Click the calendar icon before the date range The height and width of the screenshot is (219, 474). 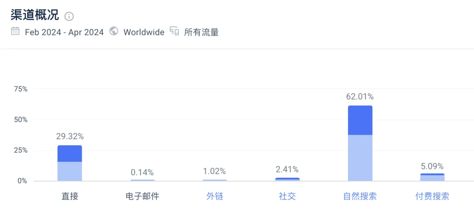click(15, 32)
